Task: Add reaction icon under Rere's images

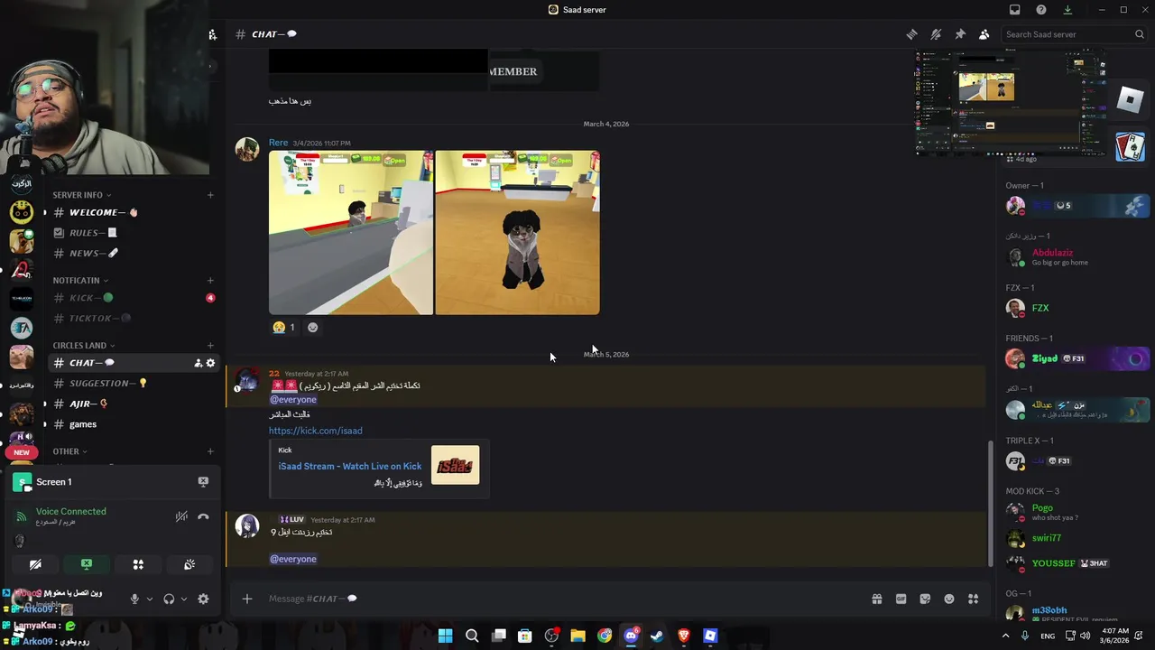Action: [x=313, y=328]
